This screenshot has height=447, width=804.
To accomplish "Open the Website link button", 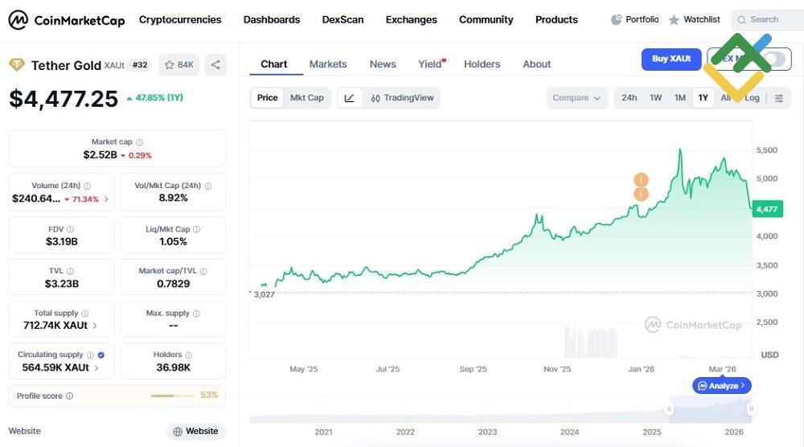I will 195,431.
